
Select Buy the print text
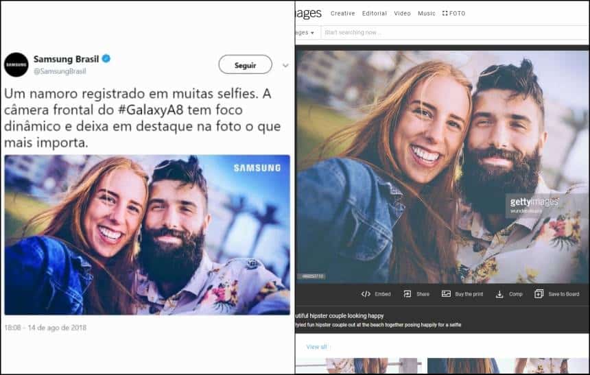[x=469, y=294]
